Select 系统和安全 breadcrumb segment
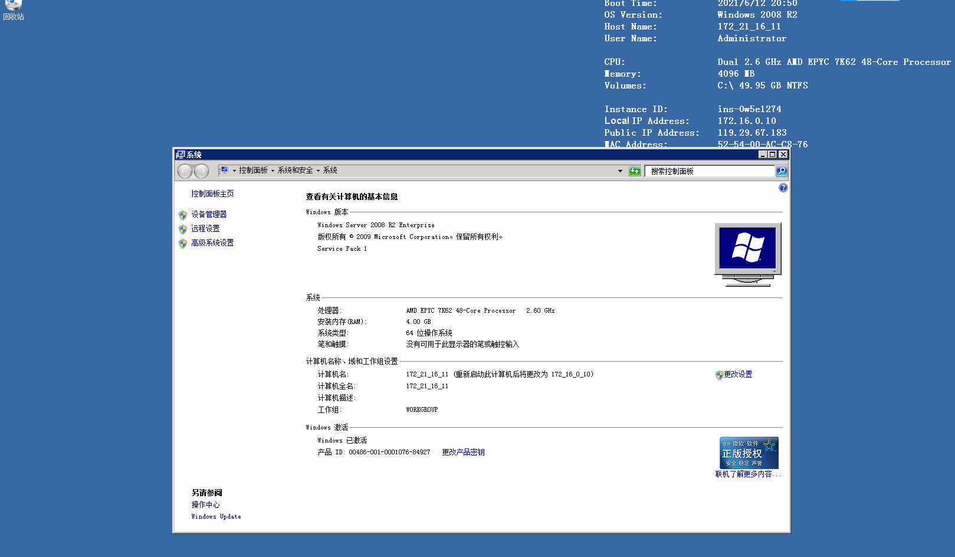The width and height of the screenshot is (955, 557). coord(296,171)
